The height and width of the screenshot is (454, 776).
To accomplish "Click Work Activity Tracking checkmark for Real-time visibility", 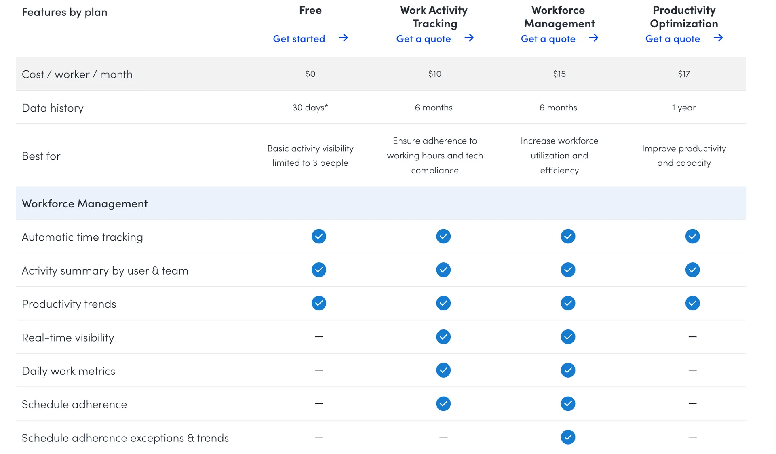I will point(443,337).
